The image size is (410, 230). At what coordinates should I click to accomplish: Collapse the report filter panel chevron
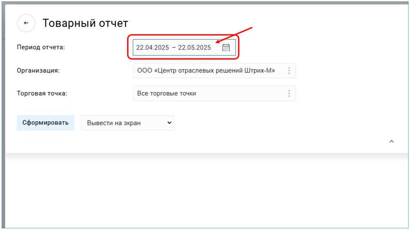click(x=391, y=141)
